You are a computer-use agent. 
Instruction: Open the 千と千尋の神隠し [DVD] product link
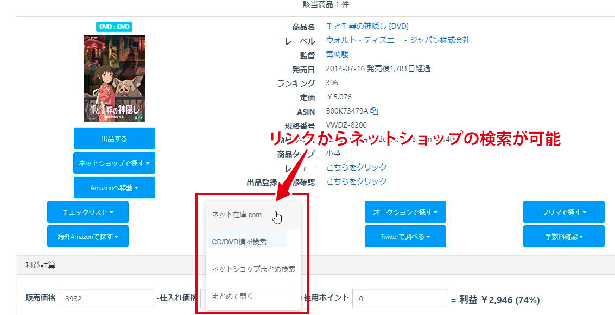click(x=367, y=26)
